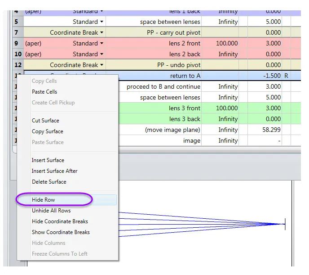Click Hide Coordinate Breaks menu entry
Image resolution: width=309 pixels, height=275 pixels.
60,221
